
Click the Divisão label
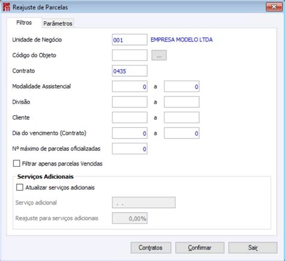click(21, 102)
